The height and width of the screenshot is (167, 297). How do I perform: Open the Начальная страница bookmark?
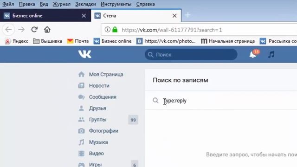click(x=228, y=41)
